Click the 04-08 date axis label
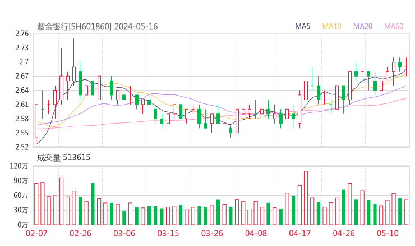 pos(256,233)
